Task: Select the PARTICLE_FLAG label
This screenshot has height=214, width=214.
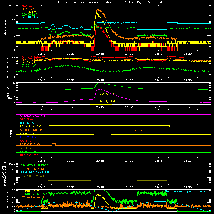Action: coord(30,144)
